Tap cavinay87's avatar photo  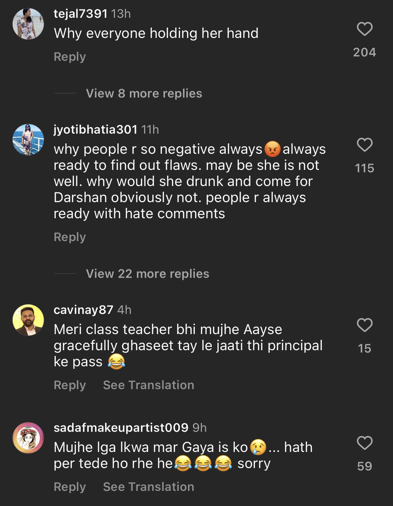(28, 320)
